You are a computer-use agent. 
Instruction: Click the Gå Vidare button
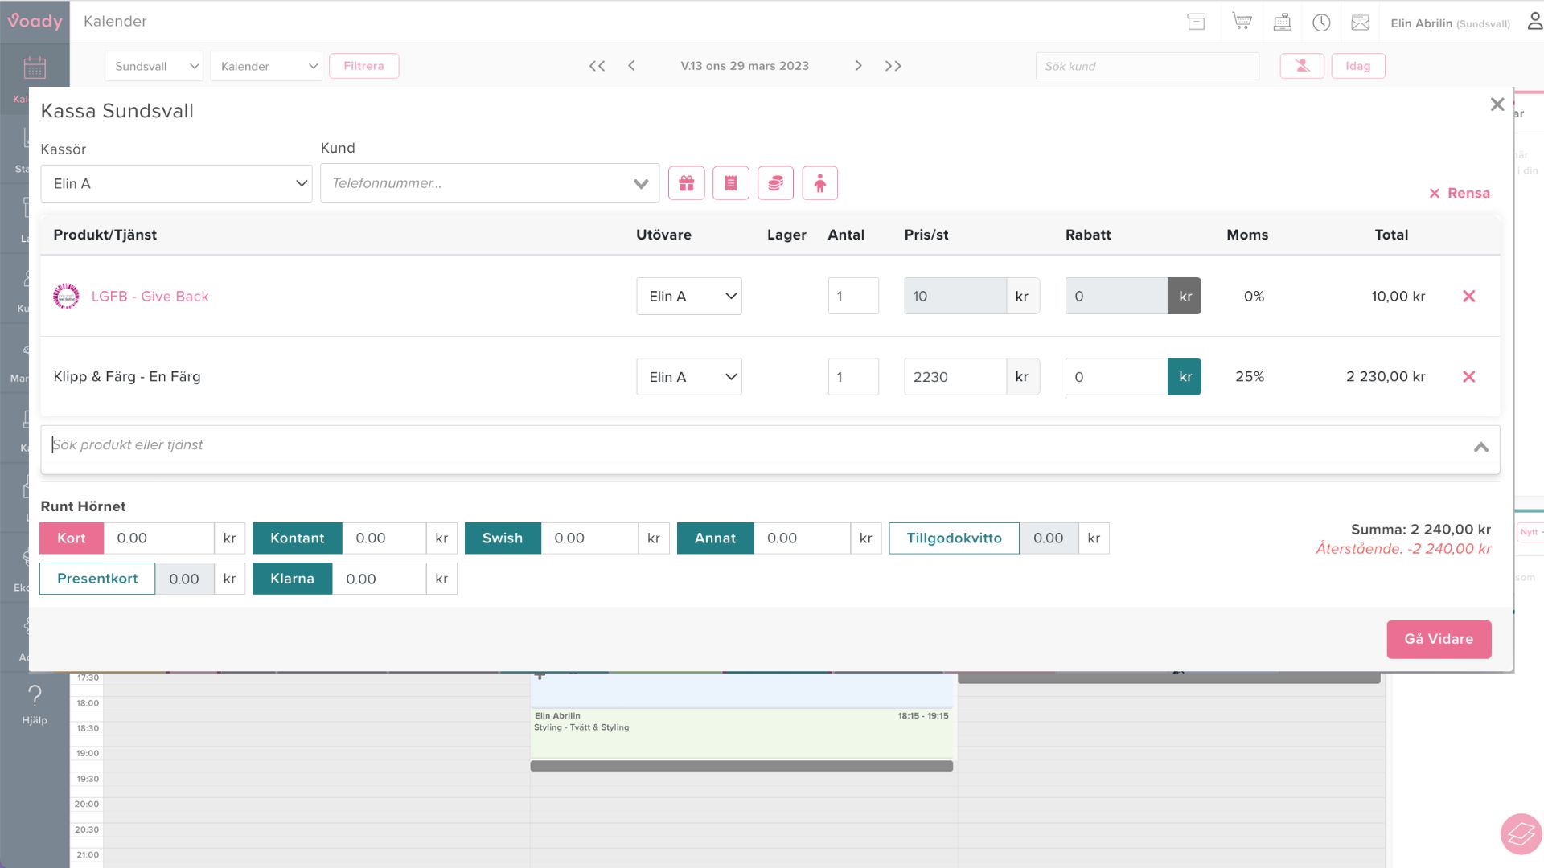click(x=1439, y=639)
